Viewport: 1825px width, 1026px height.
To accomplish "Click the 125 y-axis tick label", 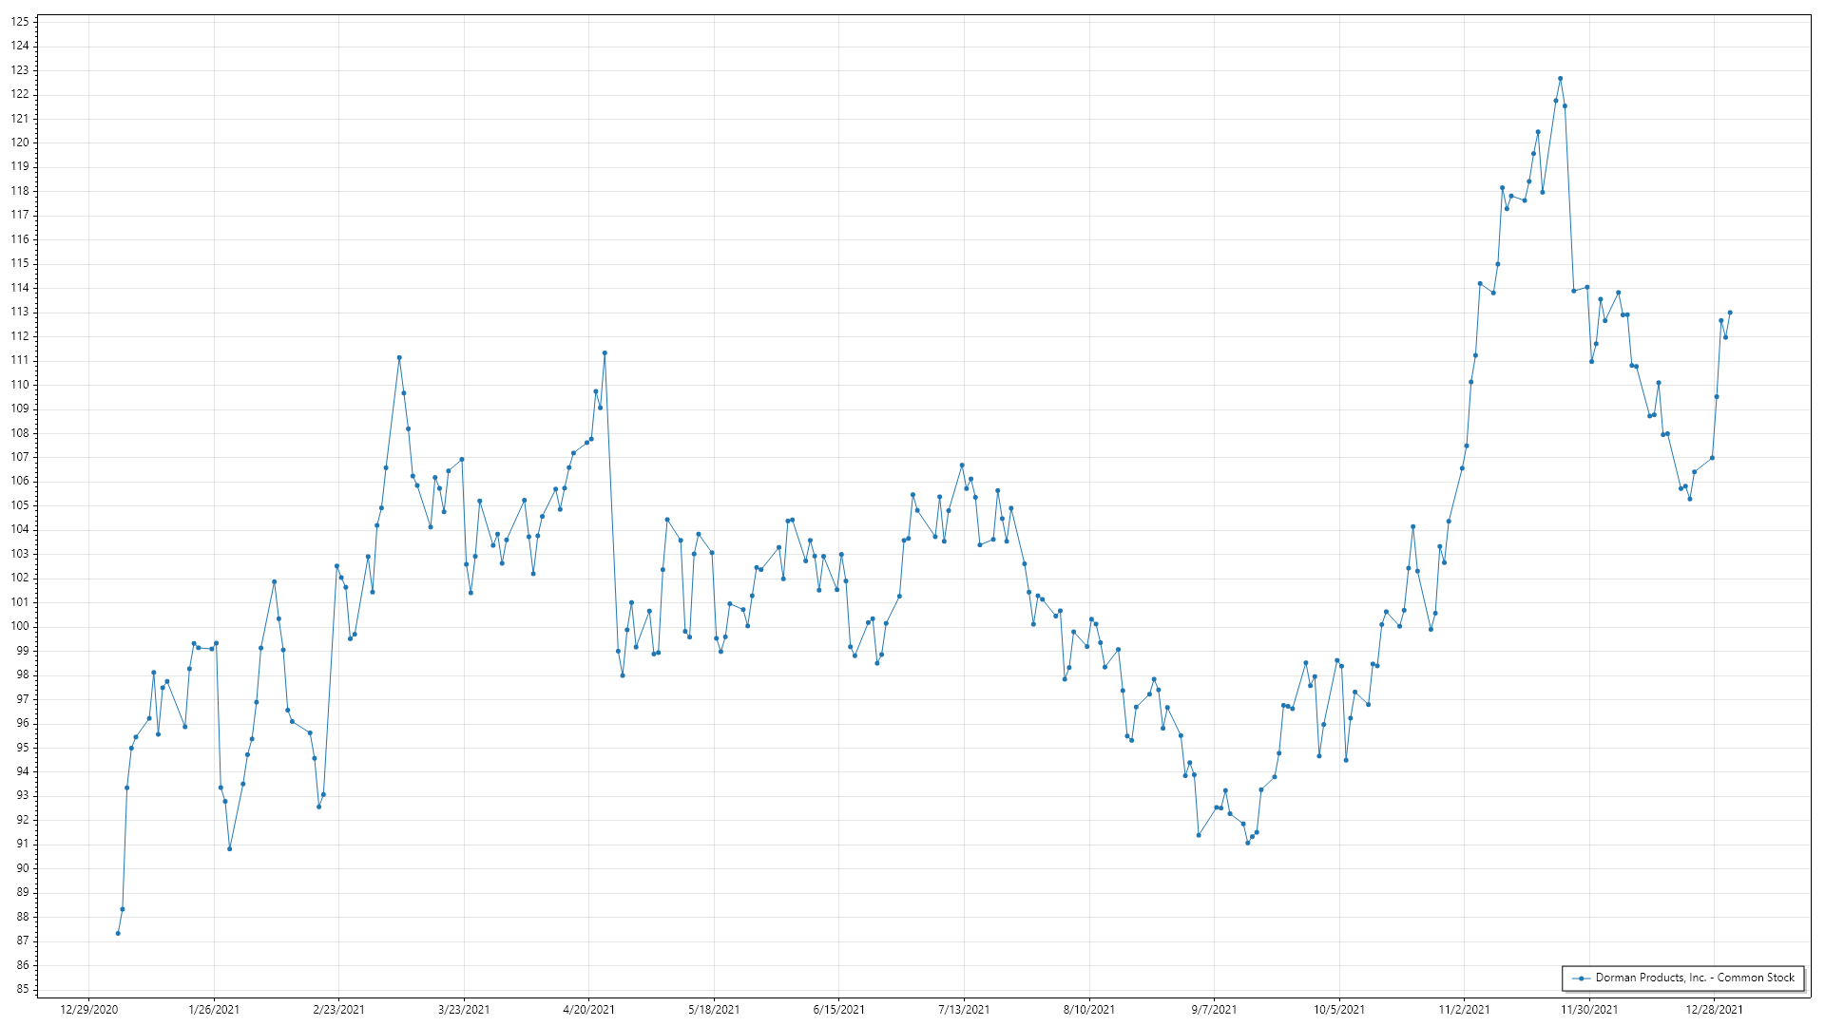I will (21, 21).
